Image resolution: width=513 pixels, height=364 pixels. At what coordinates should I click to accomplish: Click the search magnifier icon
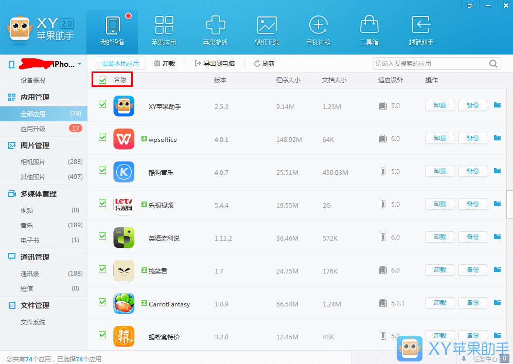click(x=493, y=63)
